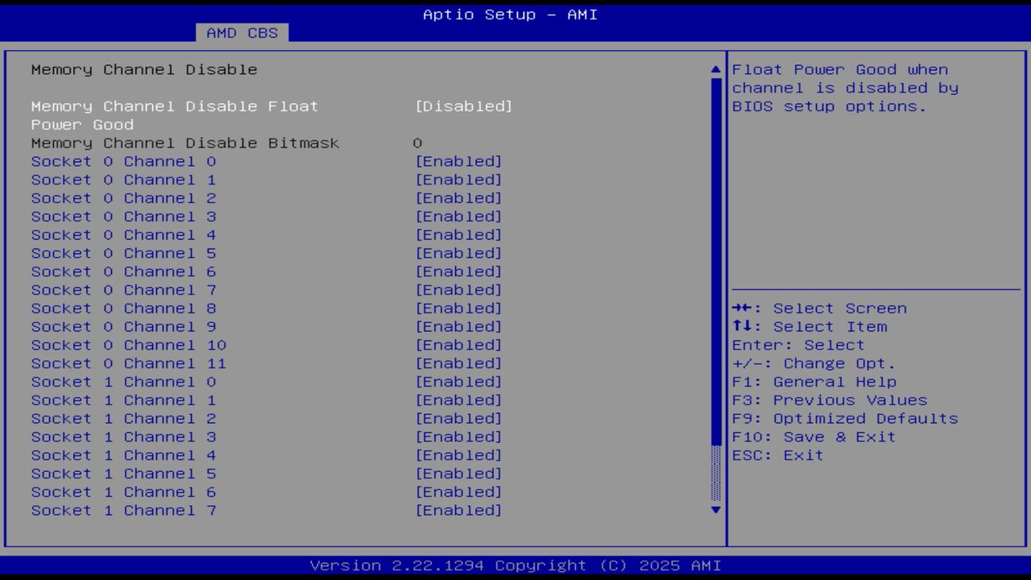Click the scrollbar down arrow
Screen dimensions: 1031x580
click(x=714, y=509)
